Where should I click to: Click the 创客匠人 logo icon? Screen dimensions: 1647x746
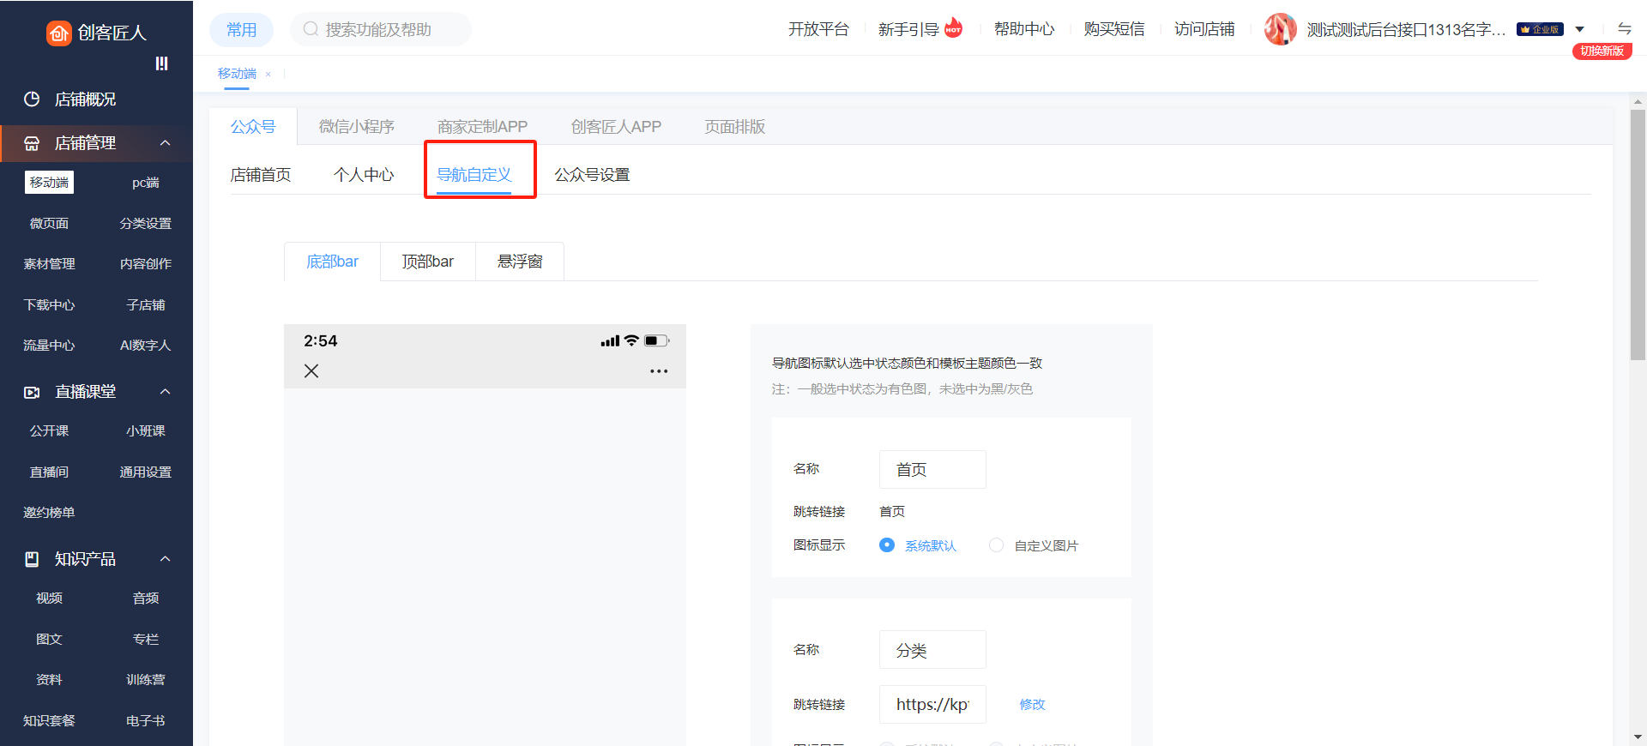click(x=58, y=33)
